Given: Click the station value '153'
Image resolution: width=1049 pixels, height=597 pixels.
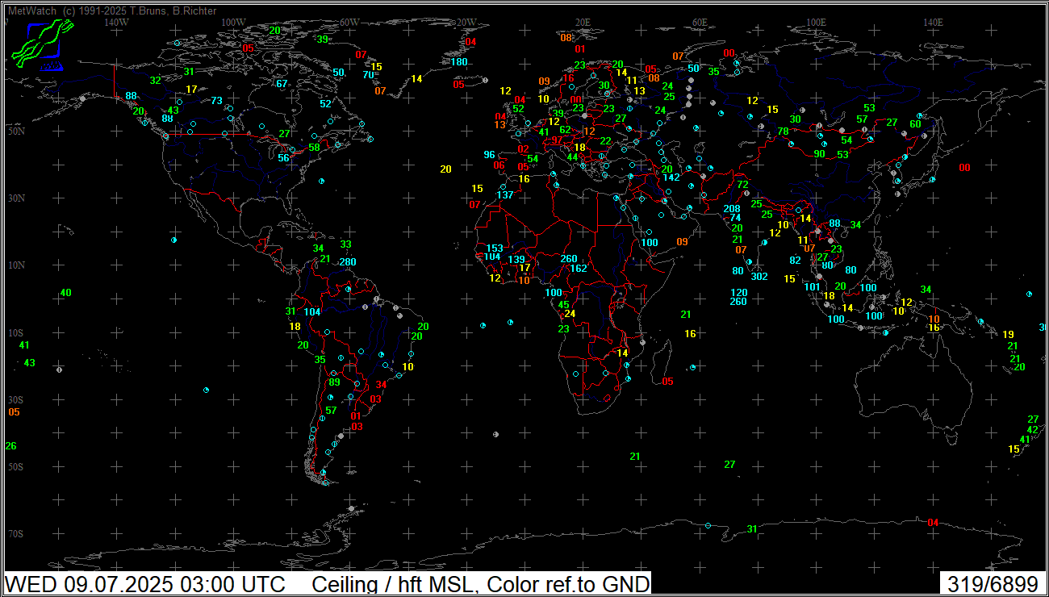Looking at the screenshot, I should tap(495, 248).
